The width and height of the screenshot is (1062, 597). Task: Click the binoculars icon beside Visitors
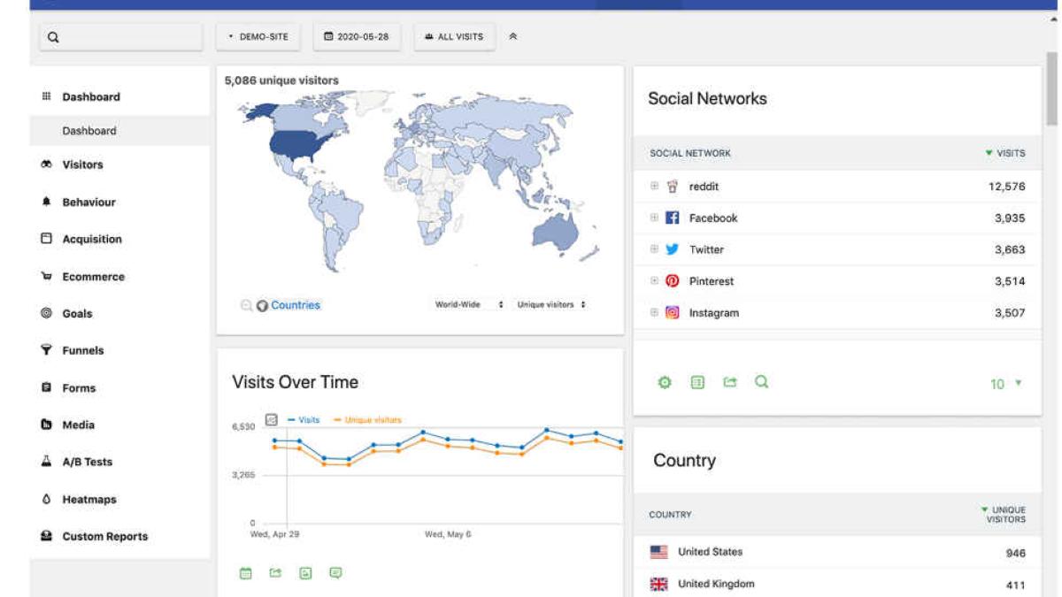[x=47, y=165]
